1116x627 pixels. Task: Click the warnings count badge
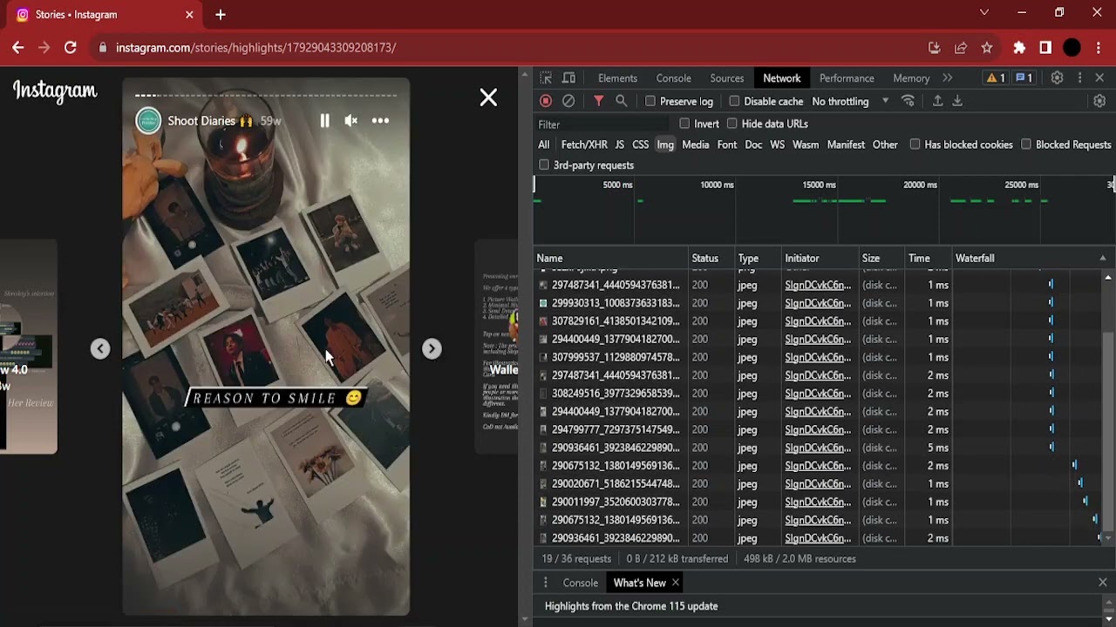pos(996,78)
